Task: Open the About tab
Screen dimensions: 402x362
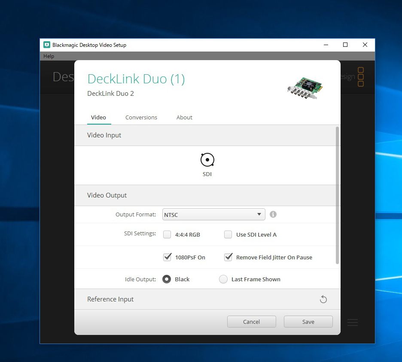Action: click(184, 117)
